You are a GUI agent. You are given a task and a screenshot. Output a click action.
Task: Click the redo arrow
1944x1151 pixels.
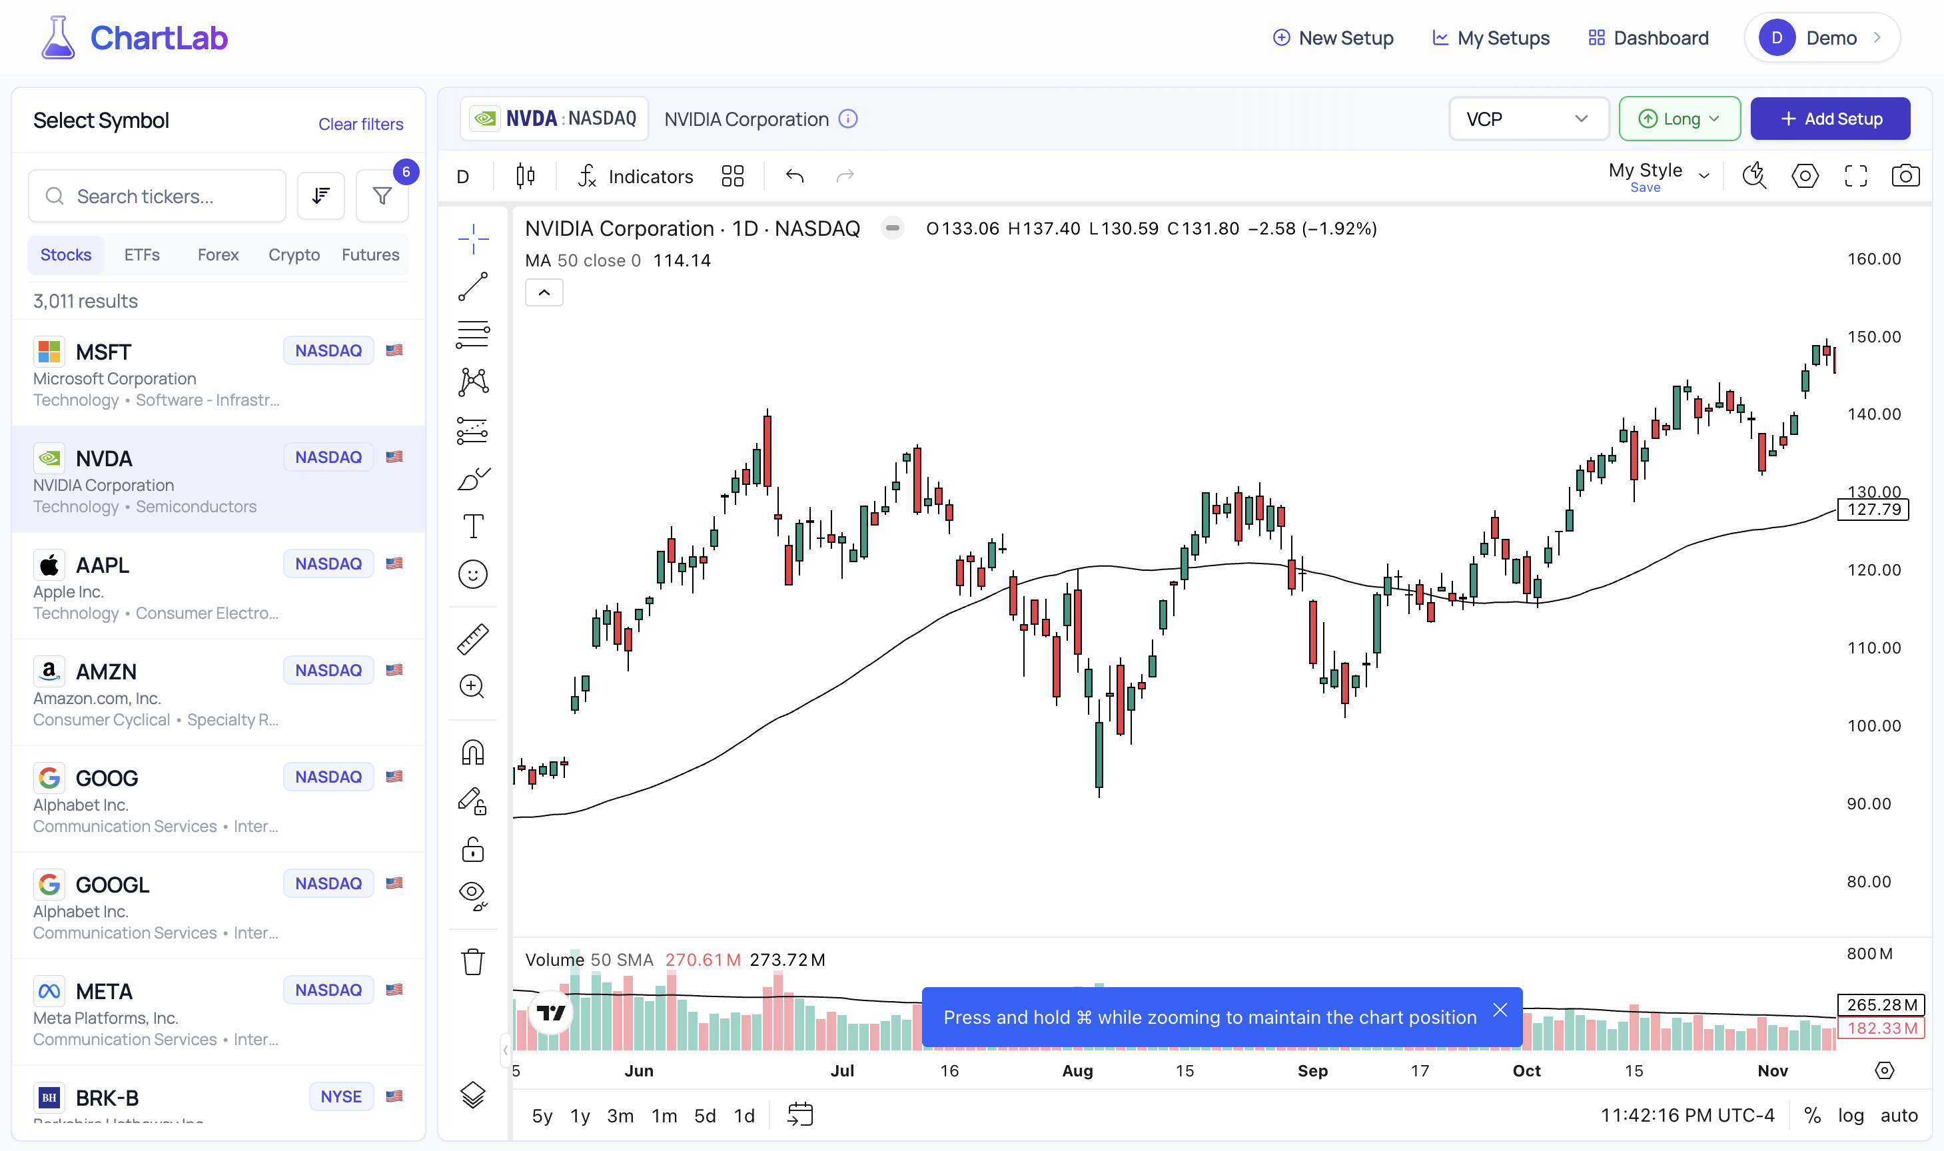(x=845, y=177)
